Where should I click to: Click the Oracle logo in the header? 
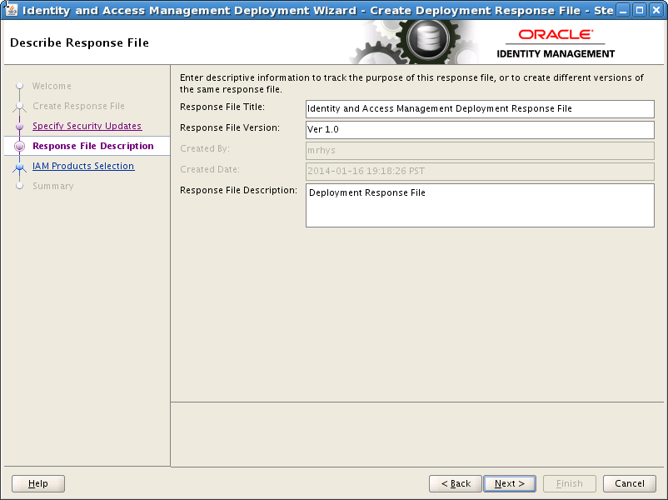[x=556, y=34]
